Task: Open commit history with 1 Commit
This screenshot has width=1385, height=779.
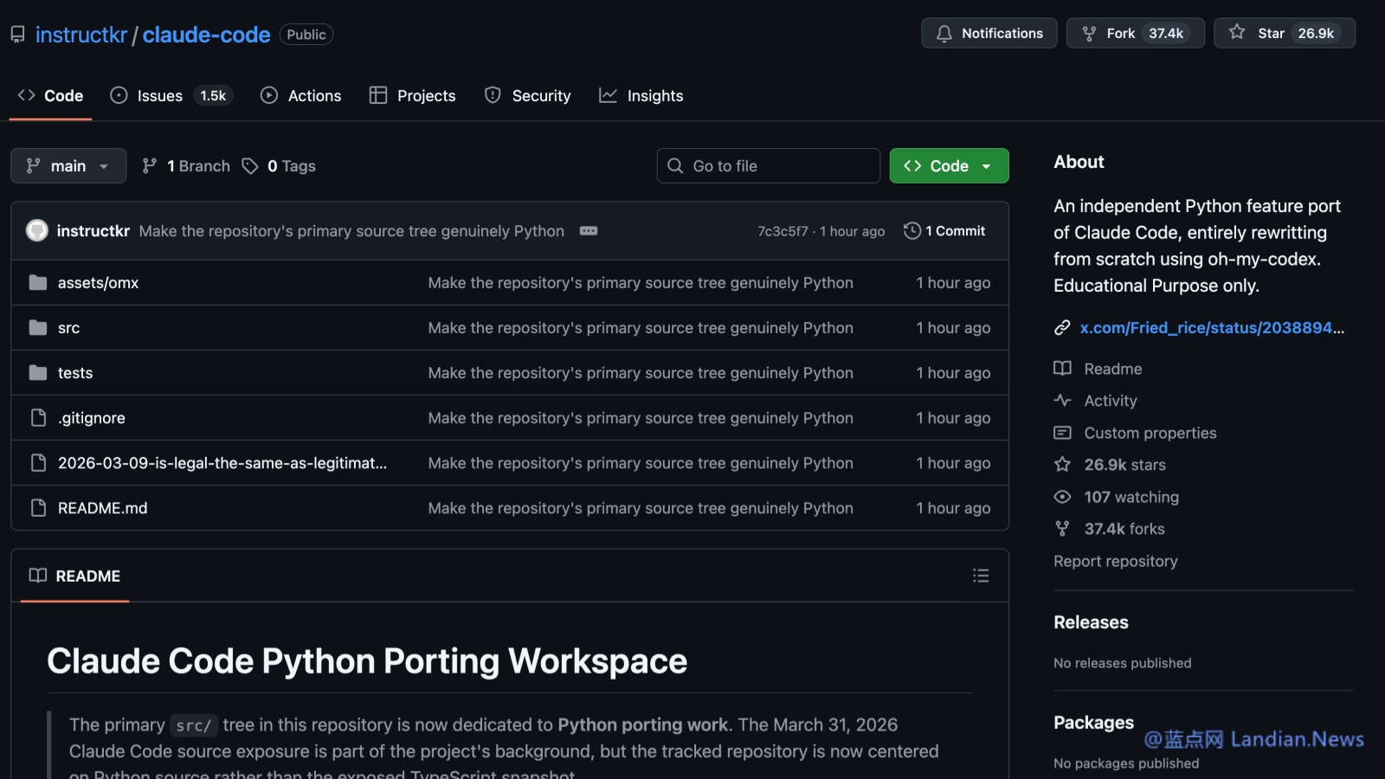Action: (x=944, y=231)
